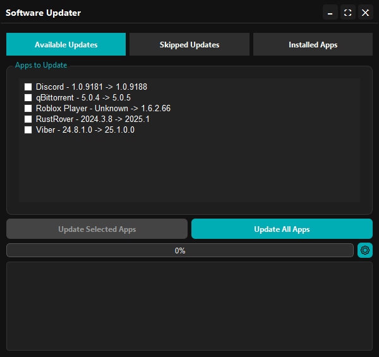Start updating with Update All Apps
This screenshot has height=357, width=379.
pos(282,229)
